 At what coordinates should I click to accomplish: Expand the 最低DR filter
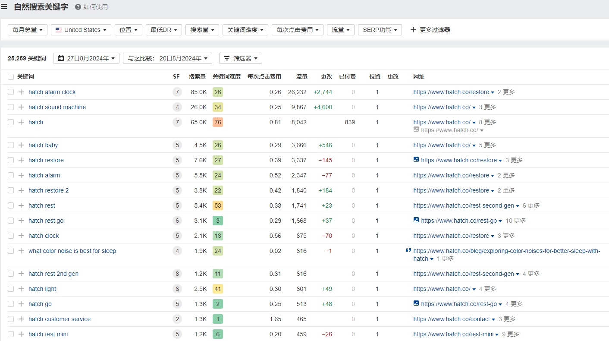[x=164, y=30]
